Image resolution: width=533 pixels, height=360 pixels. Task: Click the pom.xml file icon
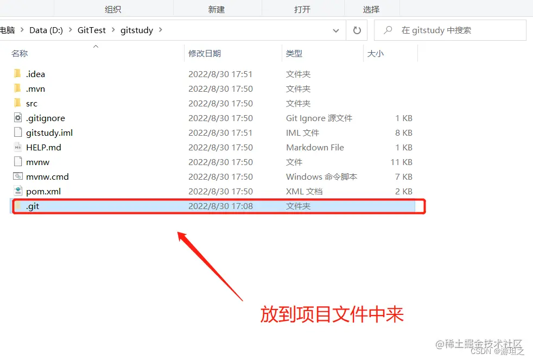tap(18, 191)
